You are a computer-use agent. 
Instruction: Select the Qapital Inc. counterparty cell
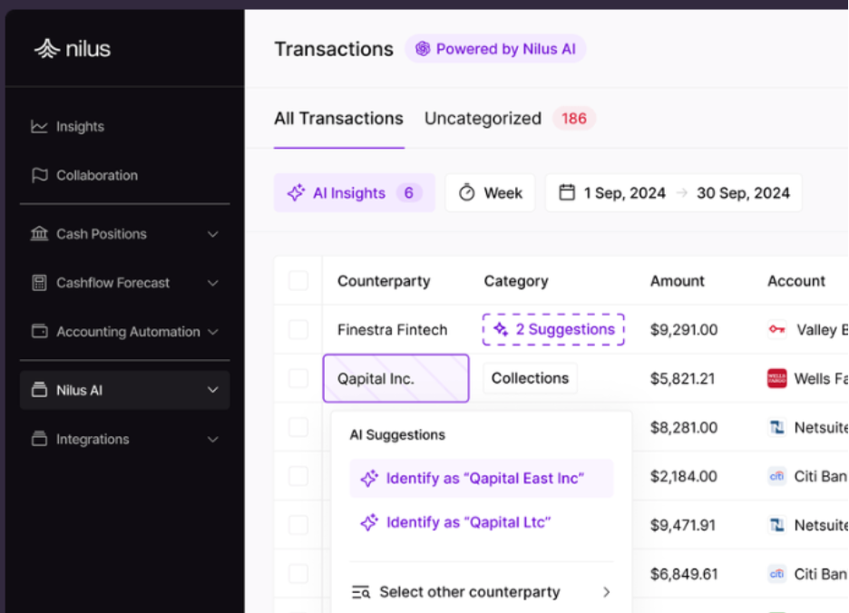click(395, 378)
